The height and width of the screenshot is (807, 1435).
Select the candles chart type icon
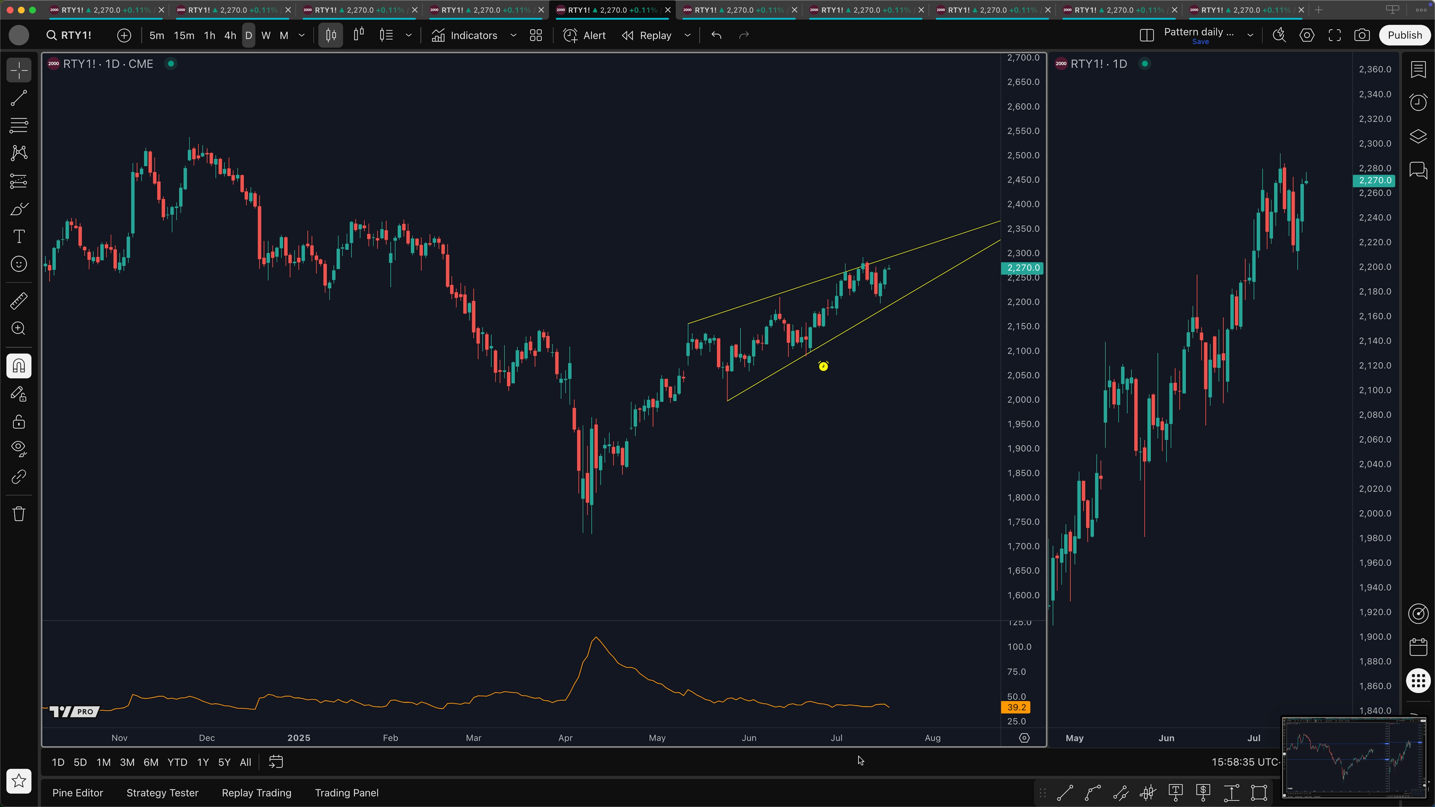point(331,35)
